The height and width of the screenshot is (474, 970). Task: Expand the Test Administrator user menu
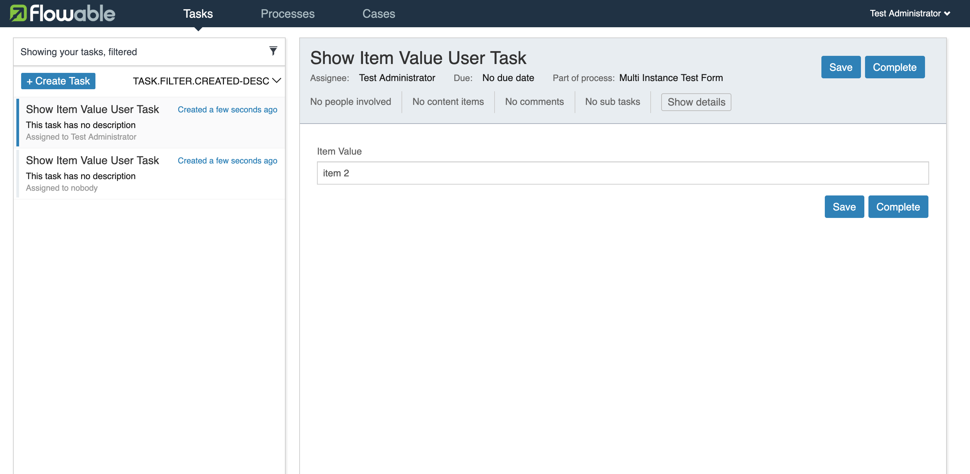pos(910,13)
